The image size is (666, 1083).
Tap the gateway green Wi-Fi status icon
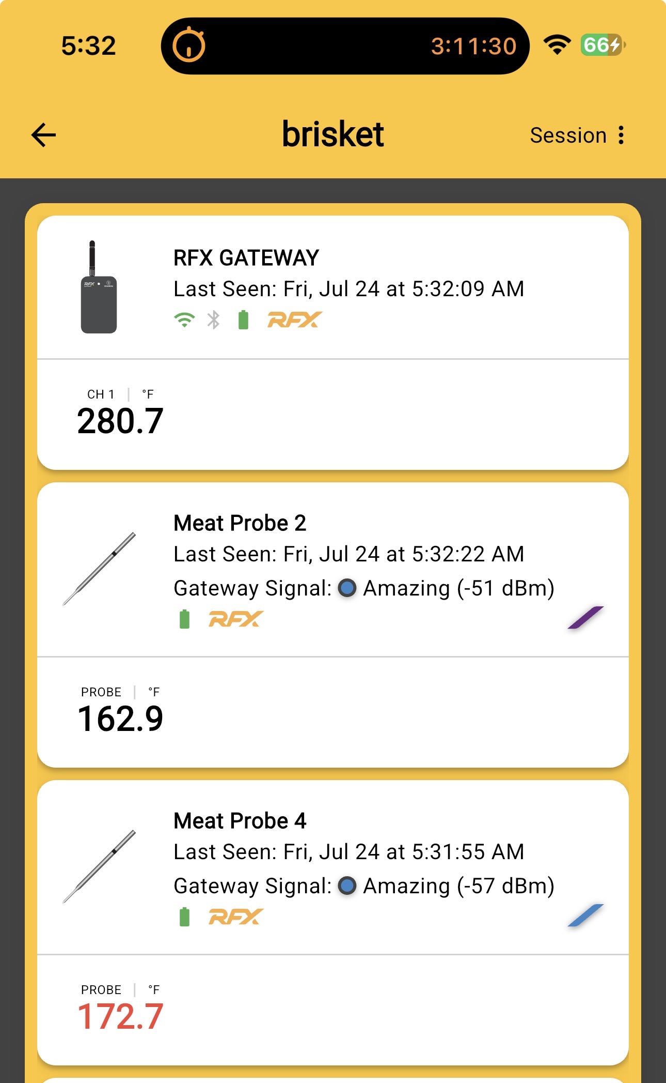184,320
